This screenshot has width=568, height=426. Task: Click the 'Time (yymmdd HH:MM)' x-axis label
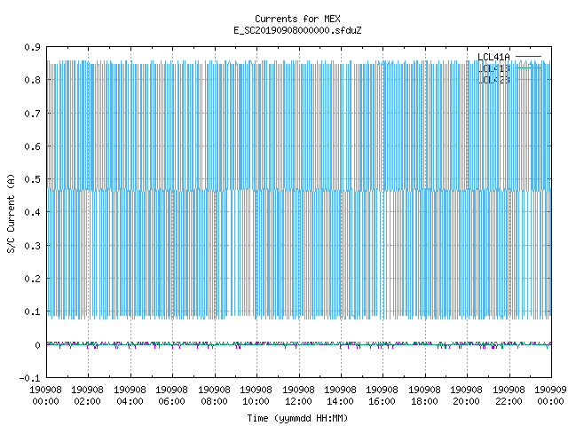297,418
